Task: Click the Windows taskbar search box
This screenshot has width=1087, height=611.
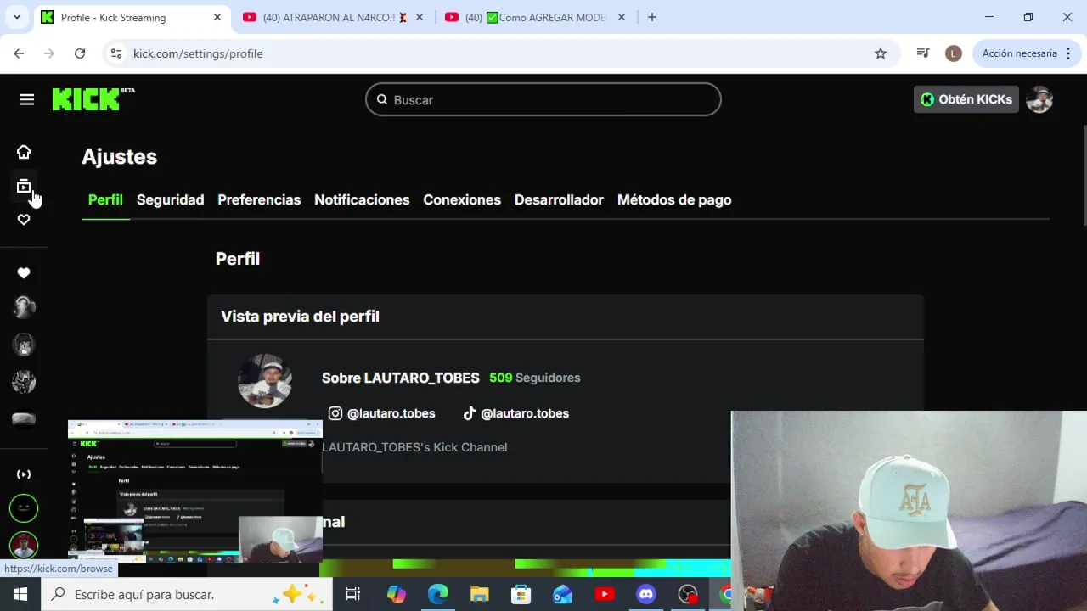Action: coord(187,594)
